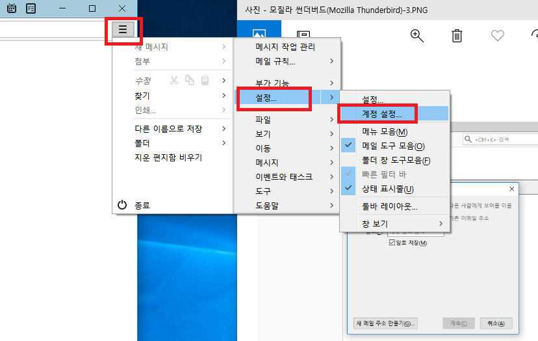
Task: Click the zoom magnifier icon in Photos window
Action: (x=416, y=35)
